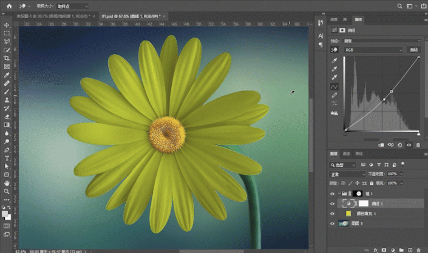
Task: Select the Crop tool in the toolbar
Action: pyautogui.click(x=7, y=58)
